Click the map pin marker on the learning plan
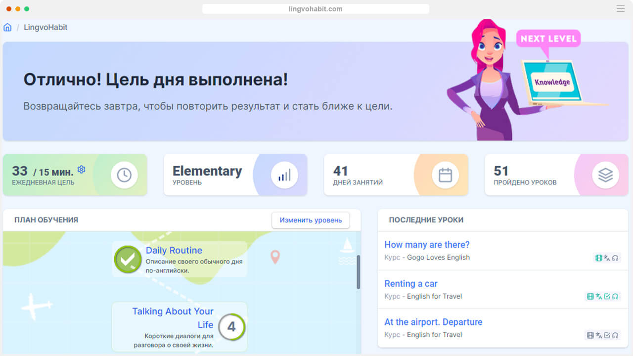633x356 pixels. click(x=275, y=257)
